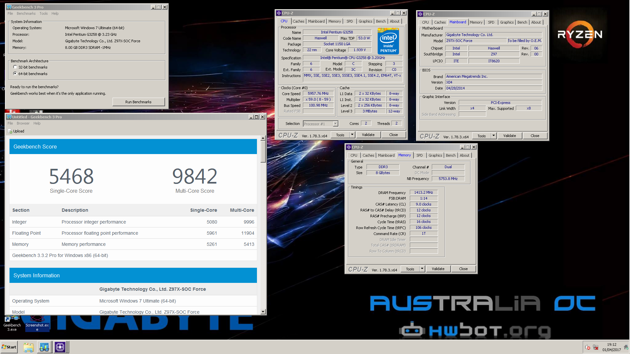This screenshot has width=630, height=354.
Task: Click the Untitled Geekbench window title icon
Action: point(9,117)
